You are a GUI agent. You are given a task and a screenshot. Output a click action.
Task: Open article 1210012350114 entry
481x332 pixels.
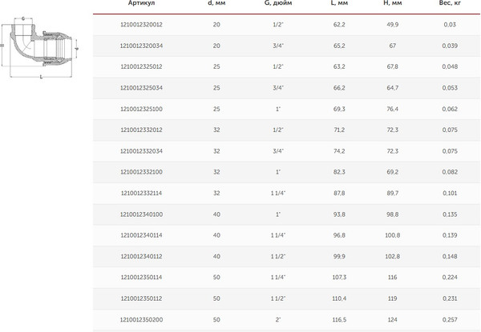pos(140,276)
